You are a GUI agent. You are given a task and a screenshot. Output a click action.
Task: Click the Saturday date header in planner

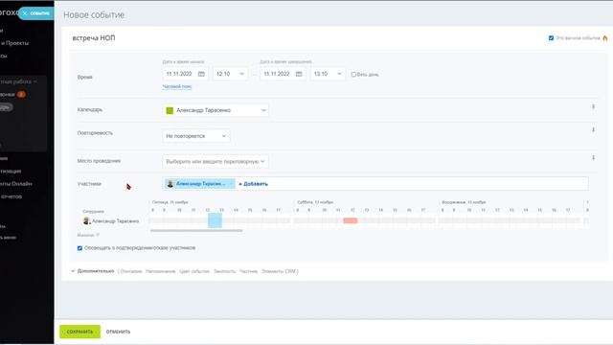(315, 202)
